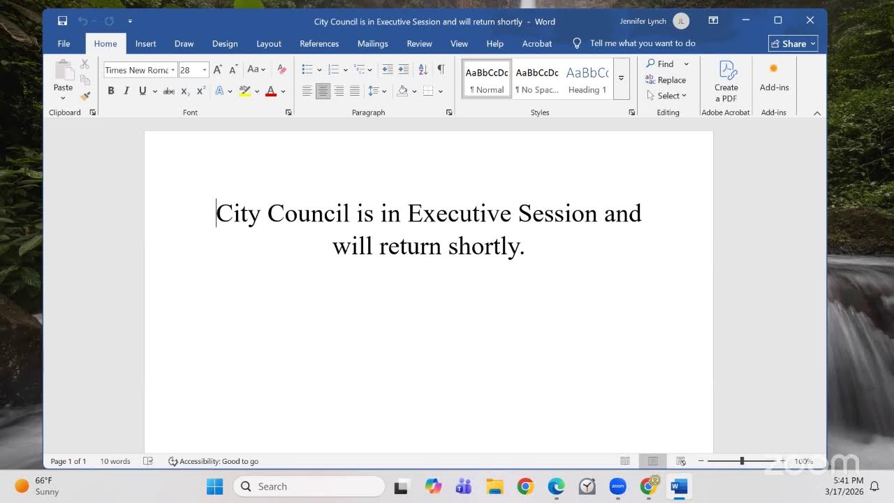This screenshot has width=894, height=503.
Task: Click the Share button
Action: 793,43
